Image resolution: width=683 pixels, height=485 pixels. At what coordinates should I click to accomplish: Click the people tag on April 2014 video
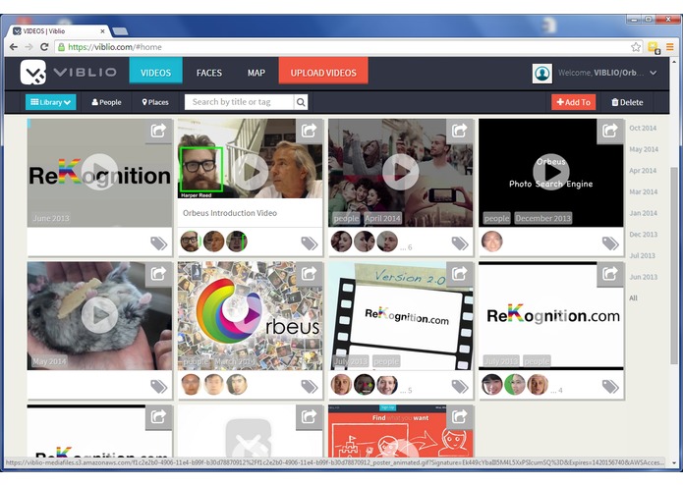click(x=346, y=218)
